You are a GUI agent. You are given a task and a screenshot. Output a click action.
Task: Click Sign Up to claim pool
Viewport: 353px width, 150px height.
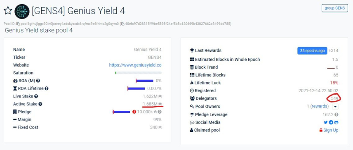pos(331,130)
